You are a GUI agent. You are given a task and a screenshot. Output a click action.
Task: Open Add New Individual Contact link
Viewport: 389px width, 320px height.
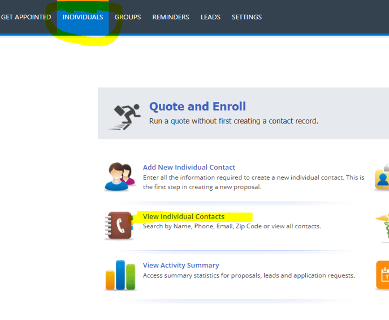(189, 167)
